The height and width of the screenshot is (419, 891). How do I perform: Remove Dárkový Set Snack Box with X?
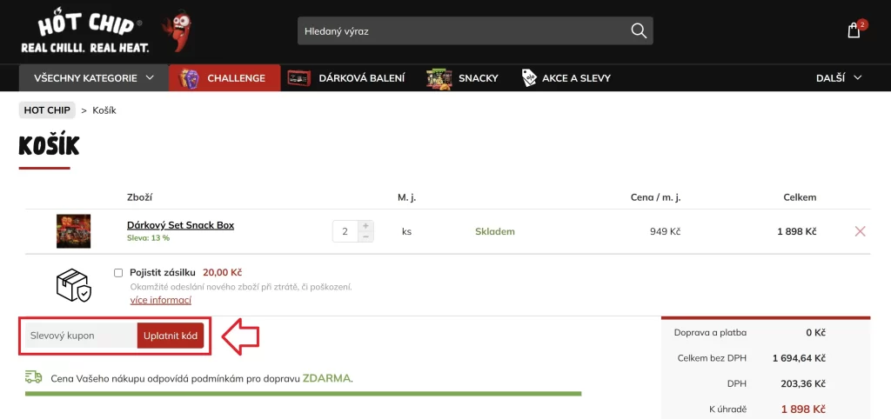[860, 231]
